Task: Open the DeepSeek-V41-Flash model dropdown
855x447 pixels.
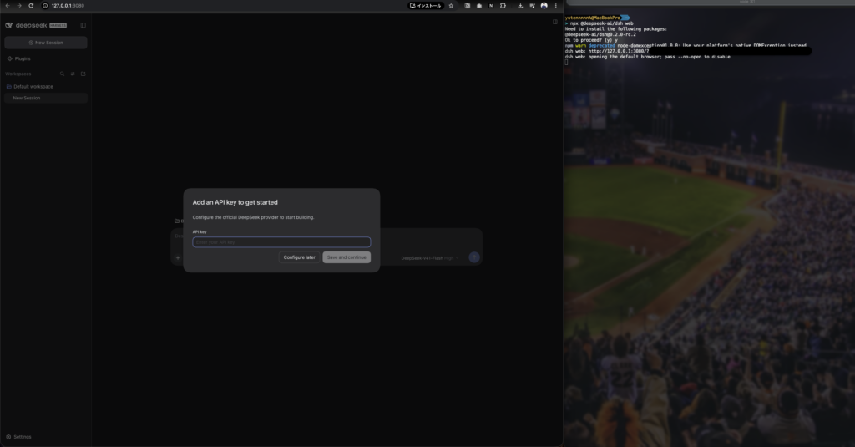Action: tap(430, 258)
